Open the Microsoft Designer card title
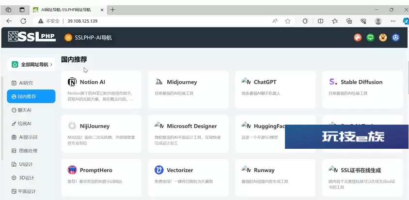Viewport: 409px width, 200px height. point(192,126)
